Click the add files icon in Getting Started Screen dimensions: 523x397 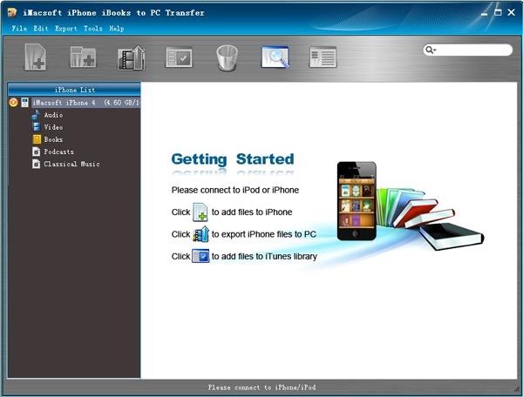[x=200, y=212]
